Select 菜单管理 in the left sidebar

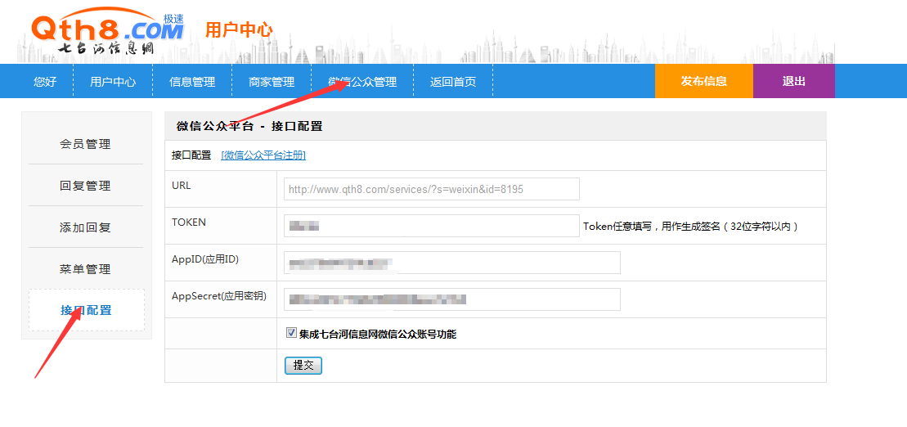click(85, 269)
